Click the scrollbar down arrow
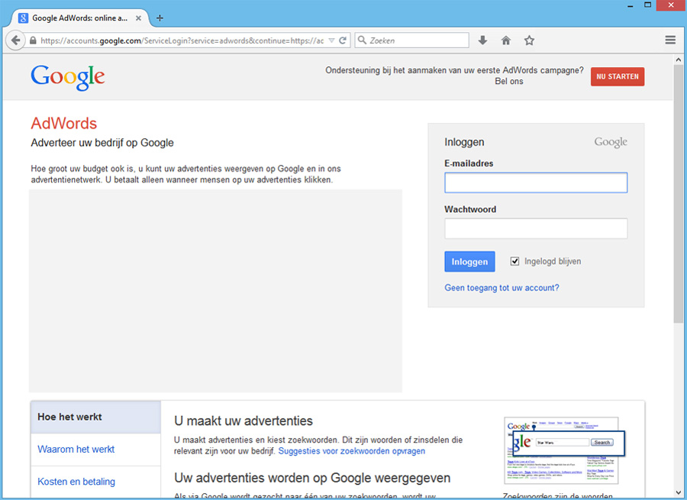687x500 pixels. (679, 492)
